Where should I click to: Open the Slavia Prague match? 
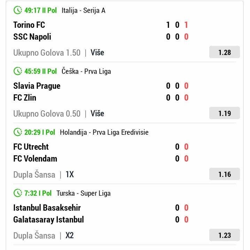(x=37, y=86)
